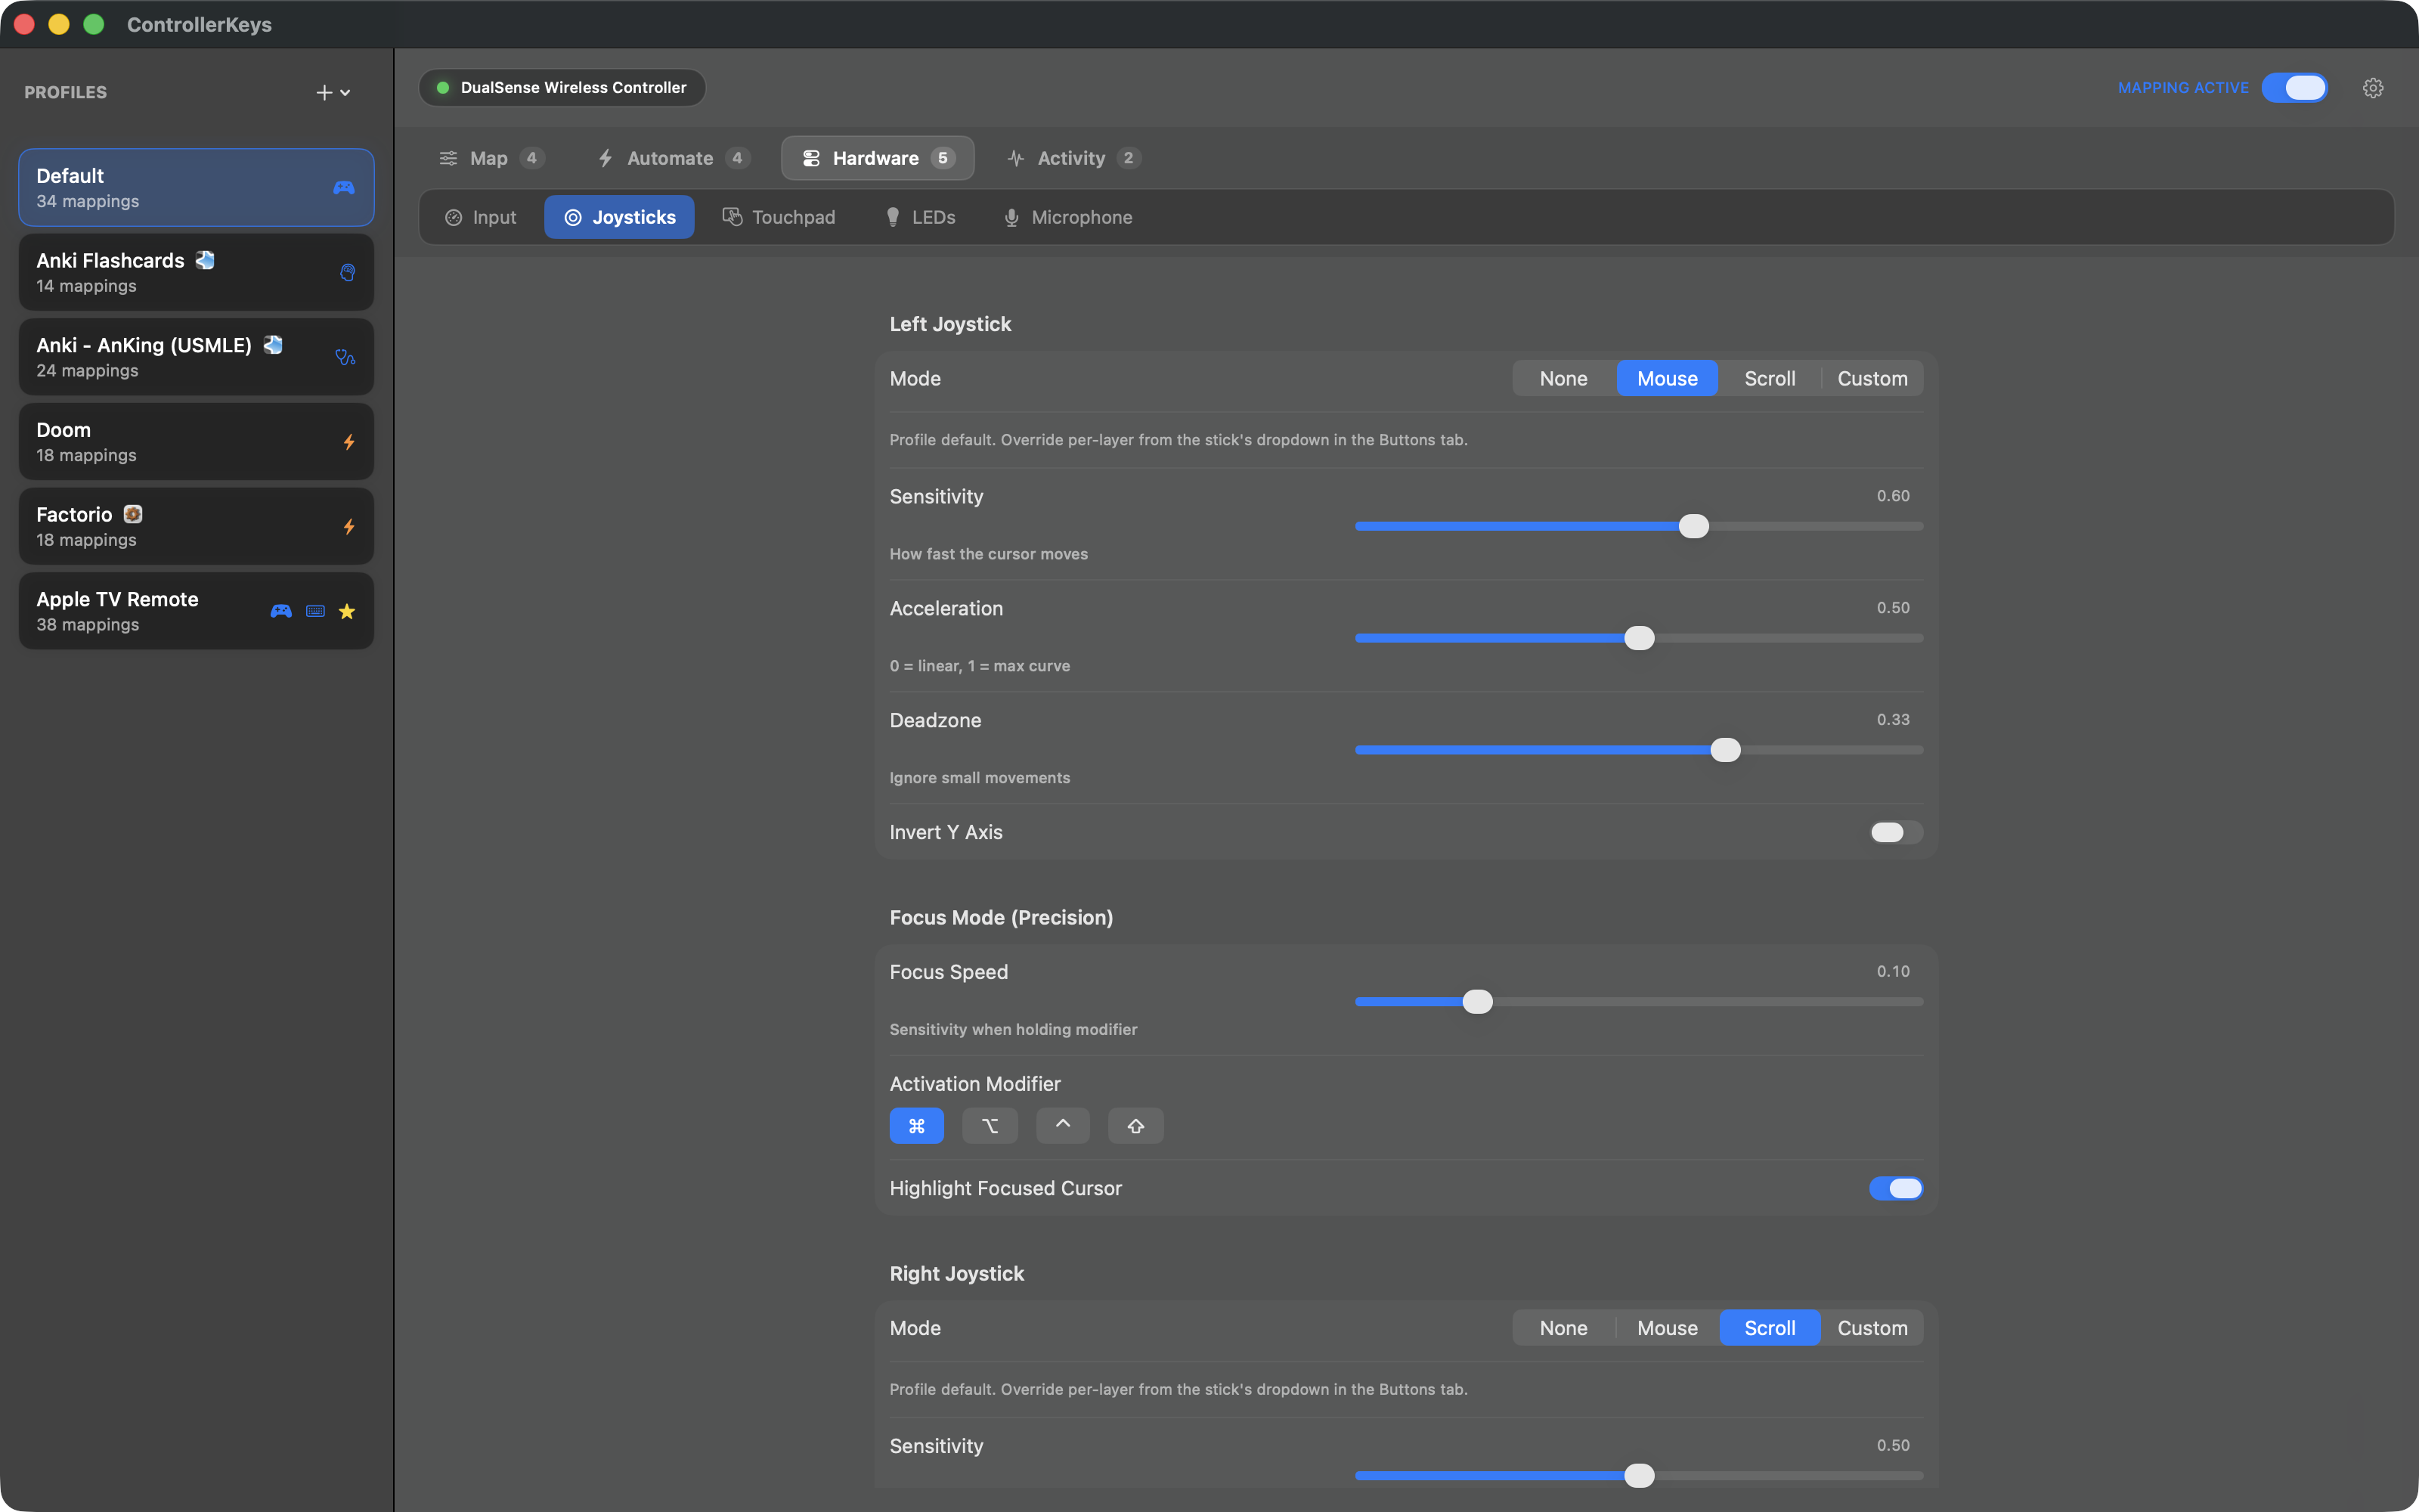Click the left Sensitivity value 0.60
Viewport: 2419px width, 1512px height.
coord(1892,496)
